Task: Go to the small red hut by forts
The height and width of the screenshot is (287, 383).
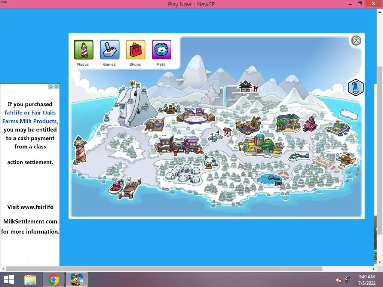Action: click(x=227, y=132)
